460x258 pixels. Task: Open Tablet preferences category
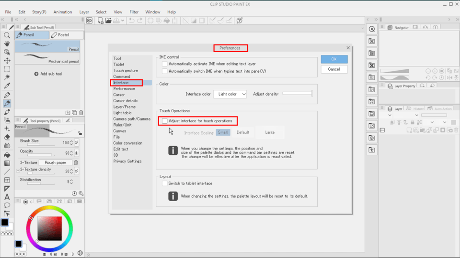coord(118,64)
